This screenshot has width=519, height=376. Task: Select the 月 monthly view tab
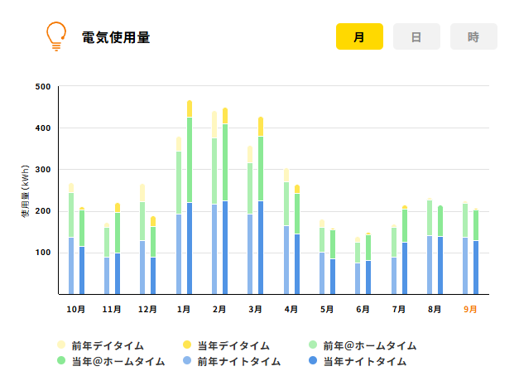click(x=359, y=36)
